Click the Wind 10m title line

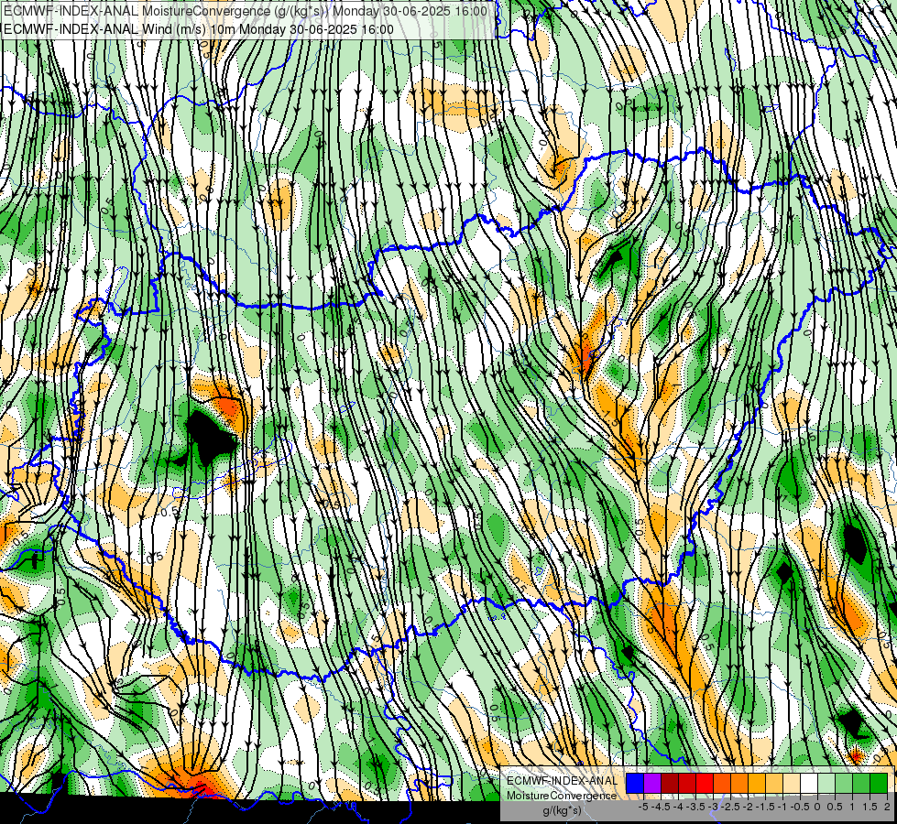click(x=199, y=29)
